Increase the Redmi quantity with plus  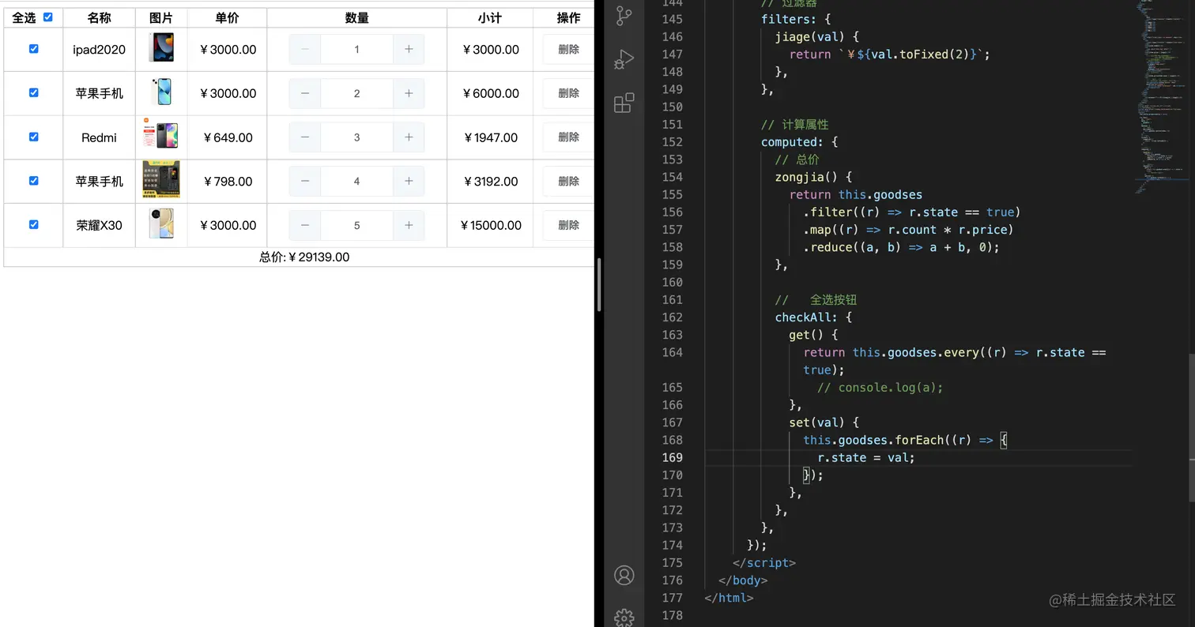(x=409, y=137)
